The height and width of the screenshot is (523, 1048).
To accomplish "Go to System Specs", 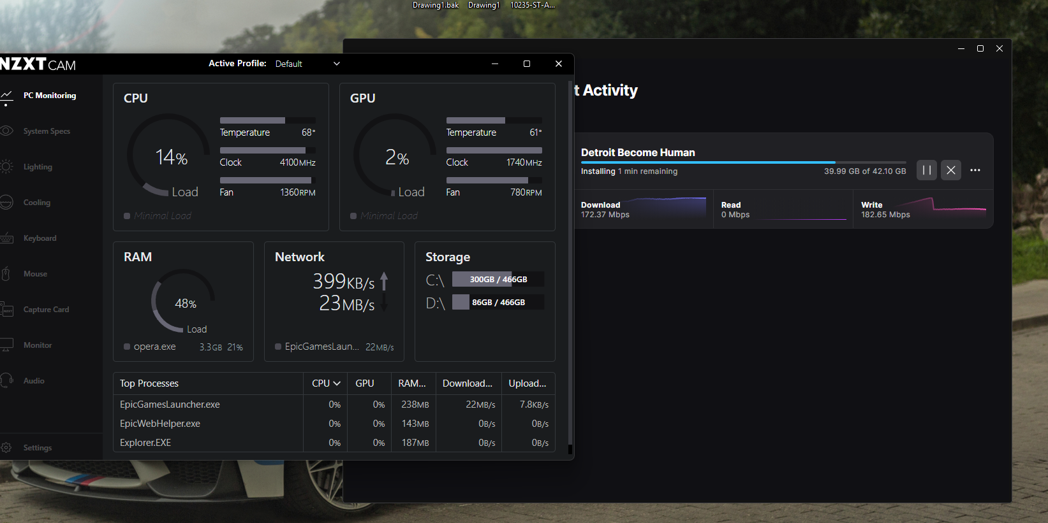I will tap(47, 131).
